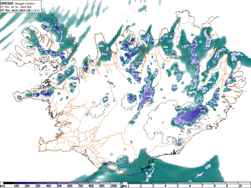
Task: Click the dark teal swatch between 1 and 2 km
Action: 134,183
